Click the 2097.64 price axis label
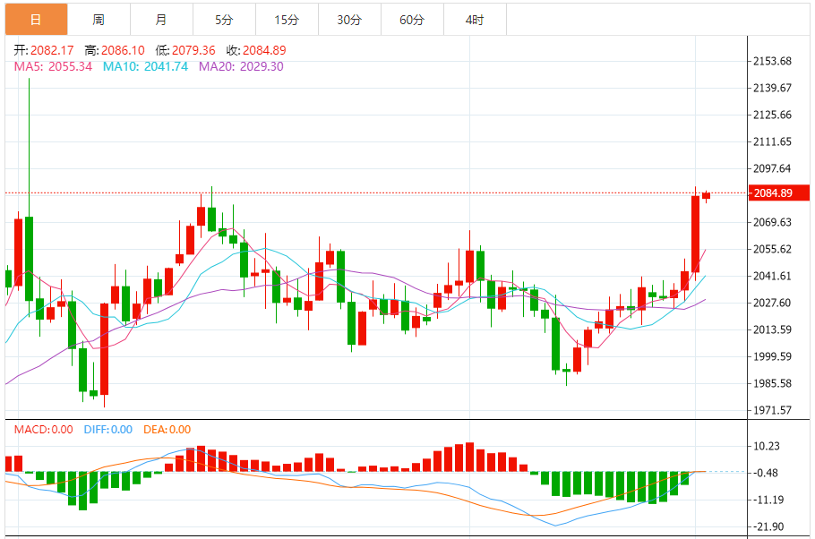The image size is (815, 539). click(x=772, y=168)
